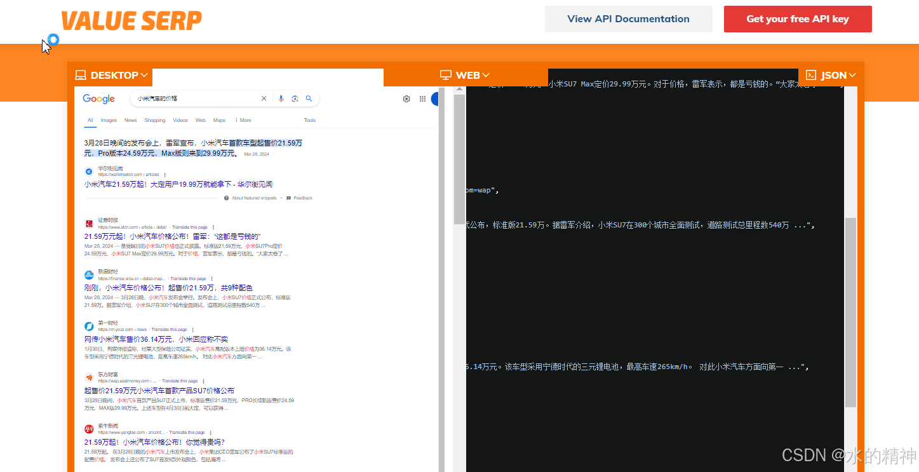Open View API Documentation
The height and width of the screenshot is (472, 919).
(628, 19)
